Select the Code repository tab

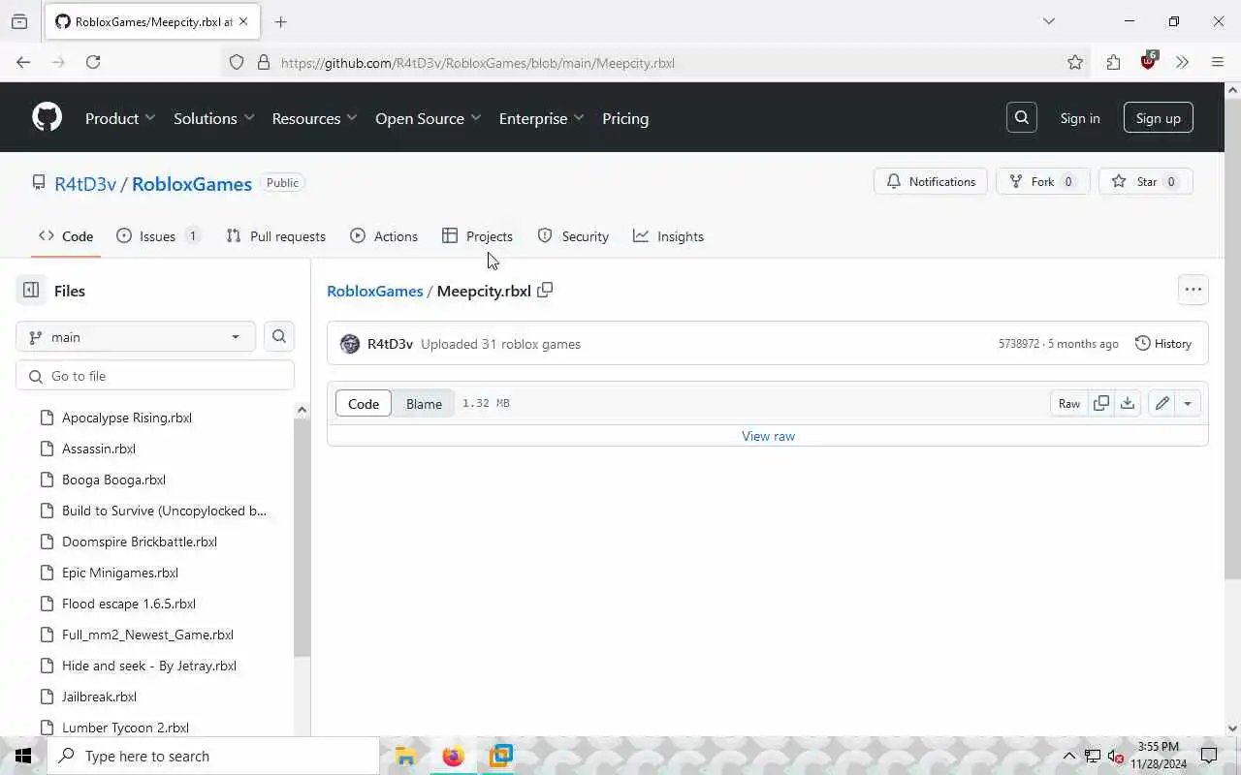click(x=66, y=236)
